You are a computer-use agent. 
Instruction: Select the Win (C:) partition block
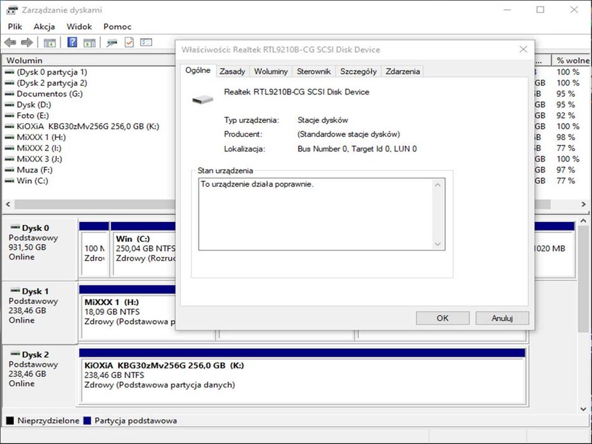[144, 249]
